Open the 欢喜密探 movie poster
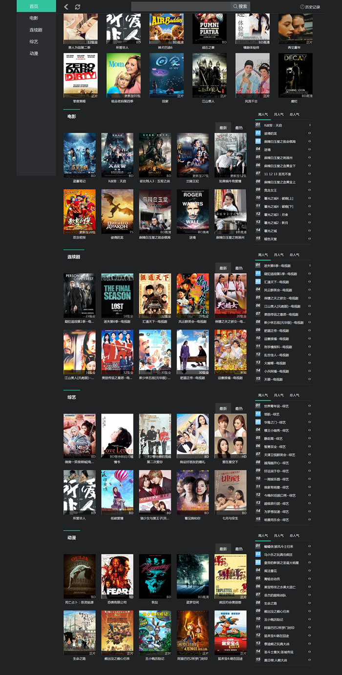Screen dimensions: 342x675 point(80,212)
